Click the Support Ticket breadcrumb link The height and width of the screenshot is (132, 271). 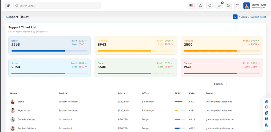point(258,17)
